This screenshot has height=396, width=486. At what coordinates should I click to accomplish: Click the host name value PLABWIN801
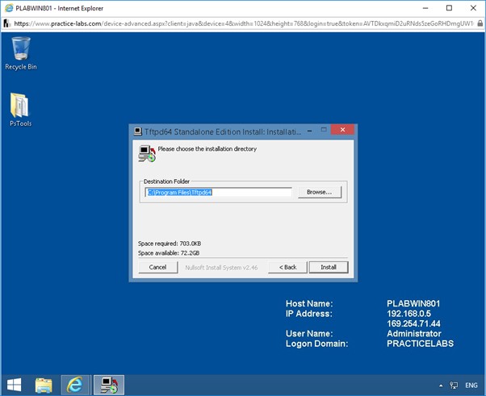click(413, 303)
